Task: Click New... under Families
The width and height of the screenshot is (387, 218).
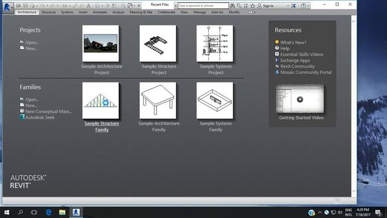Action: 31,105
